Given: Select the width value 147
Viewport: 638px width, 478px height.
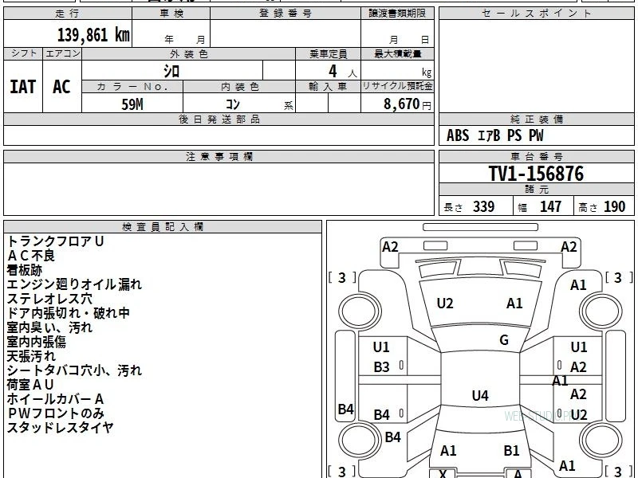Looking at the screenshot, I should click(550, 206).
